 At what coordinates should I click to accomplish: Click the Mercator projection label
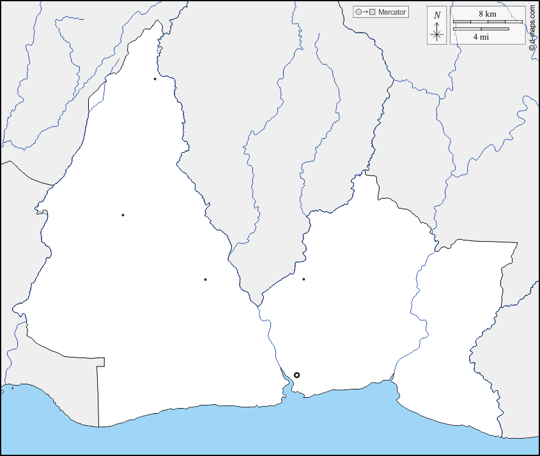(392, 12)
